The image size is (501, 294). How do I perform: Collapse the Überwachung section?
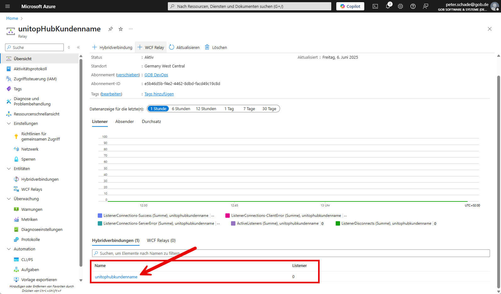click(9, 199)
